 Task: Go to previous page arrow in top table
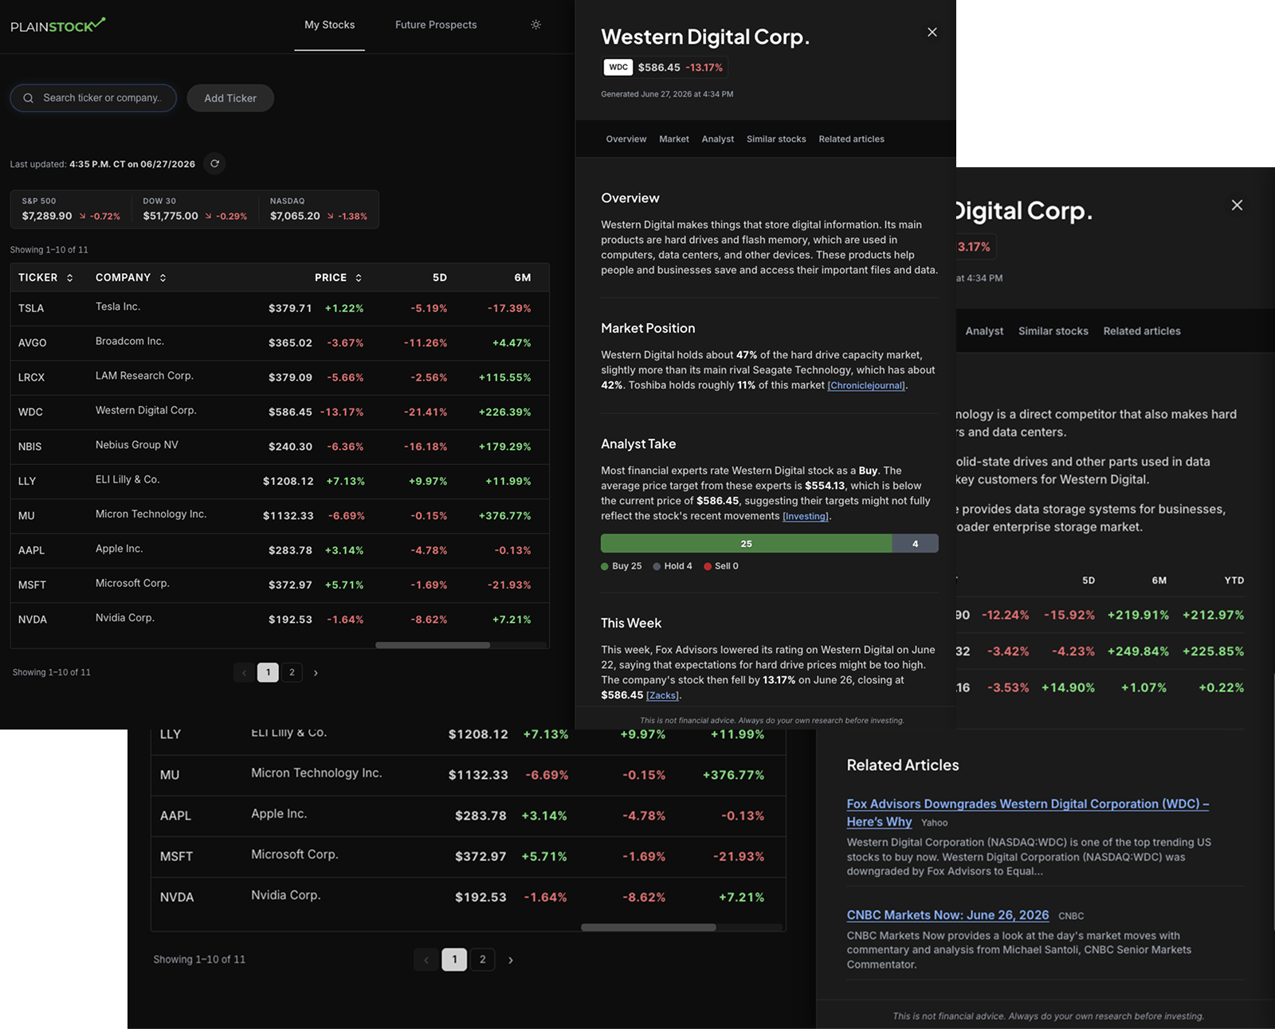coord(244,673)
